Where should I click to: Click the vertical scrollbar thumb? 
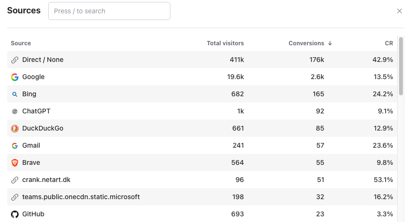pos(401,66)
